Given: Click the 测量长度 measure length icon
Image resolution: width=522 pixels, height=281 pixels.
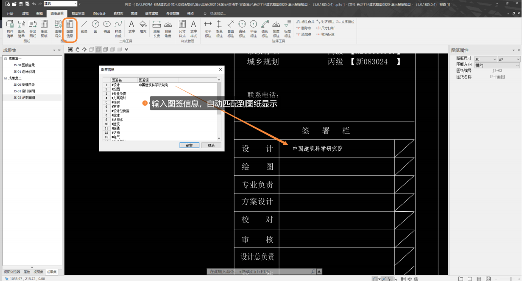Looking at the screenshot, I should pos(156,28).
